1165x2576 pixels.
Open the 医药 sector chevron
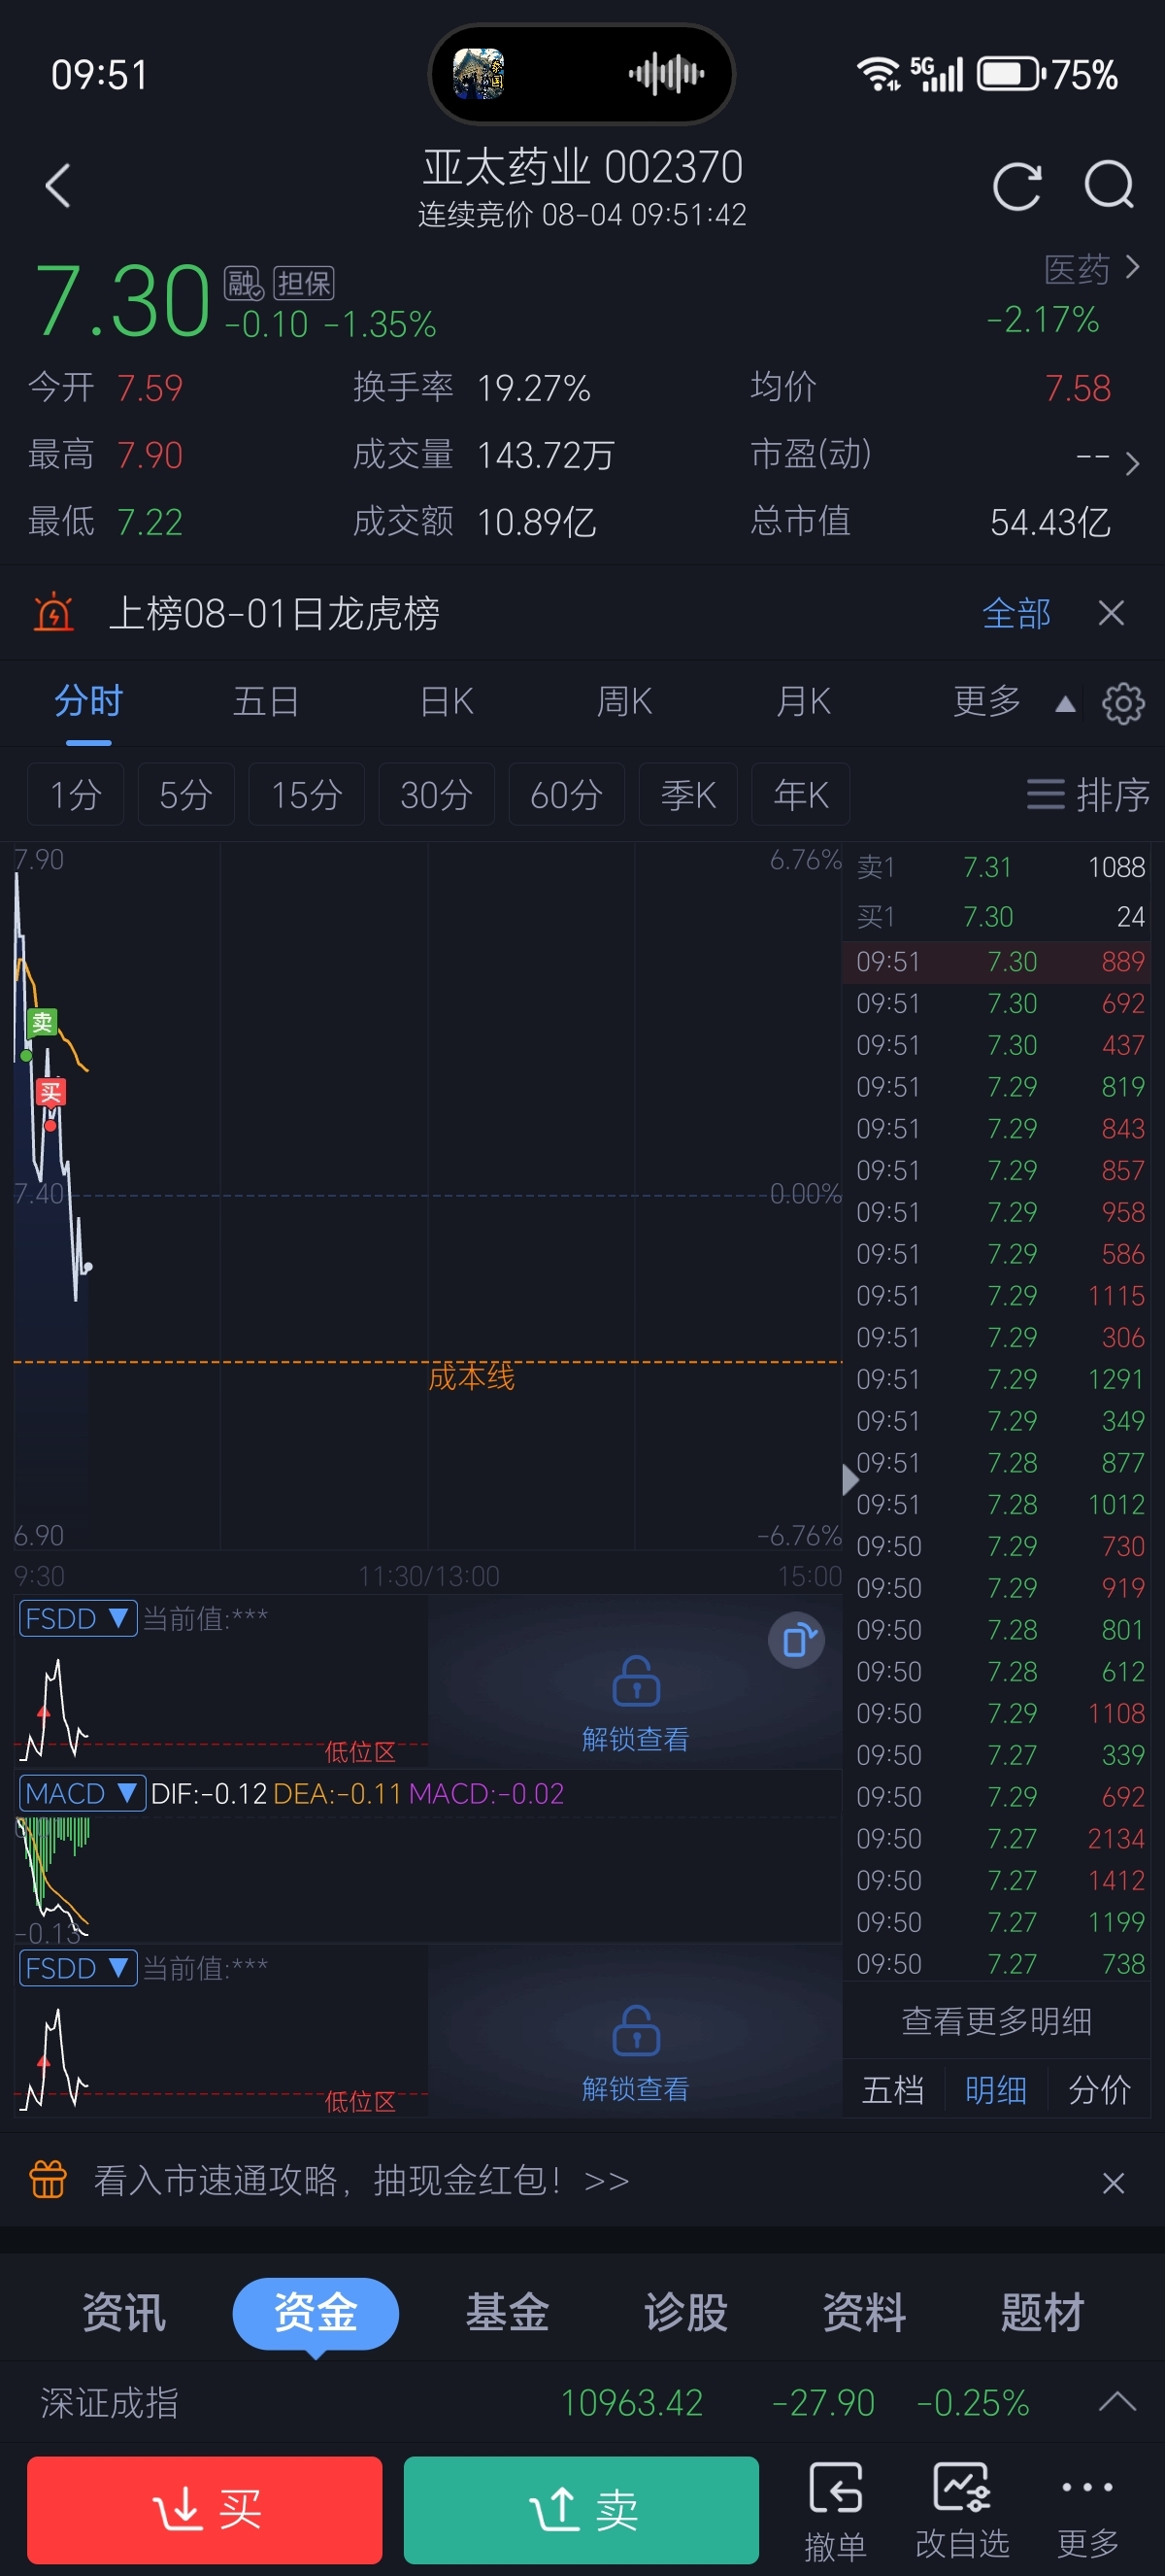[x=1132, y=267]
